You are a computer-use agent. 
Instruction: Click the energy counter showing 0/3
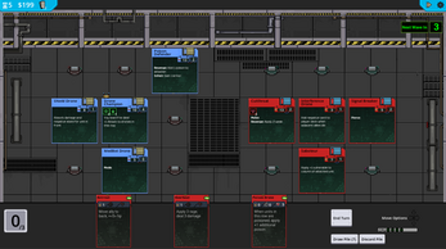click(x=16, y=221)
